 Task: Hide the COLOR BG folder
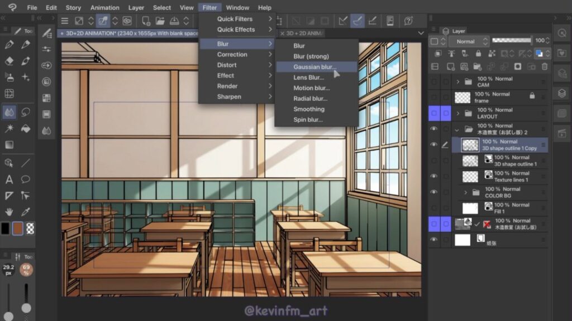tap(433, 192)
